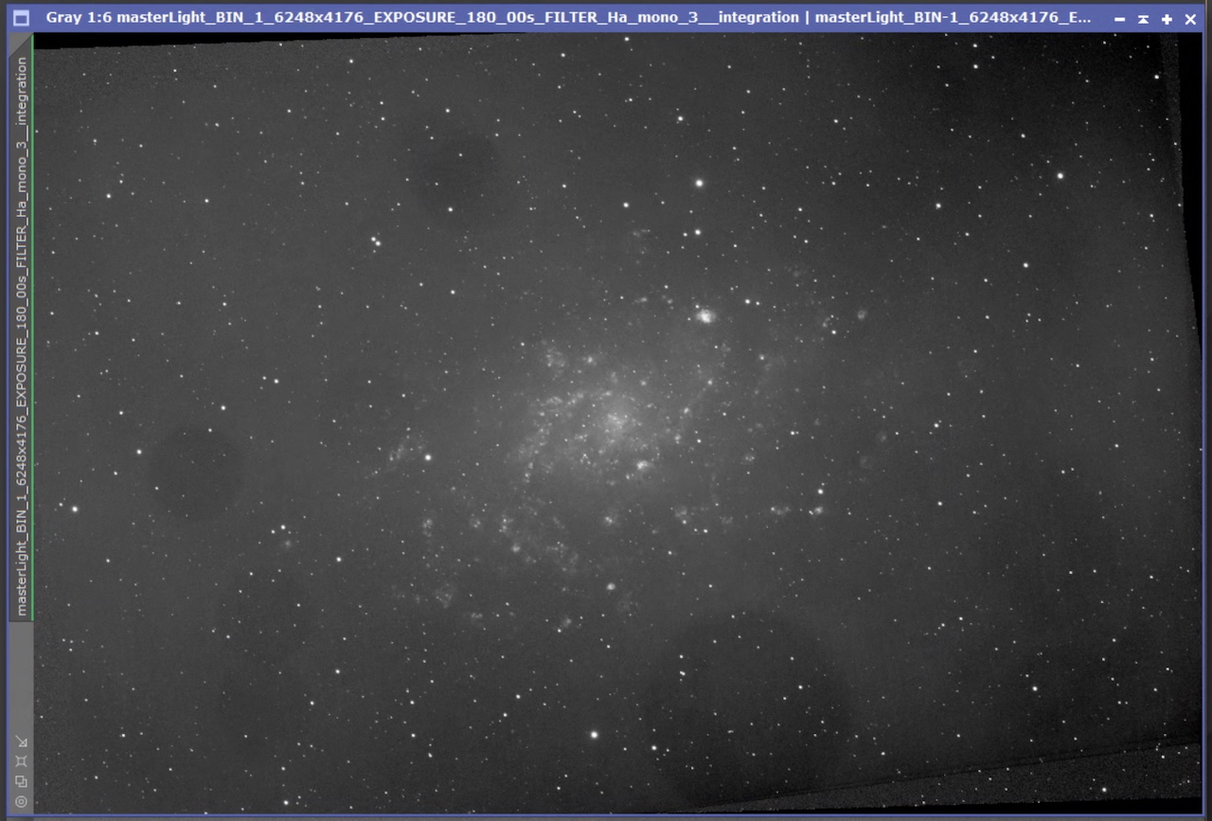Image resolution: width=1212 pixels, height=821 pixels.
Task: Click the 'Gray 1:6 masterLight_BIN_1' window title text
Action: click(570, 18)
